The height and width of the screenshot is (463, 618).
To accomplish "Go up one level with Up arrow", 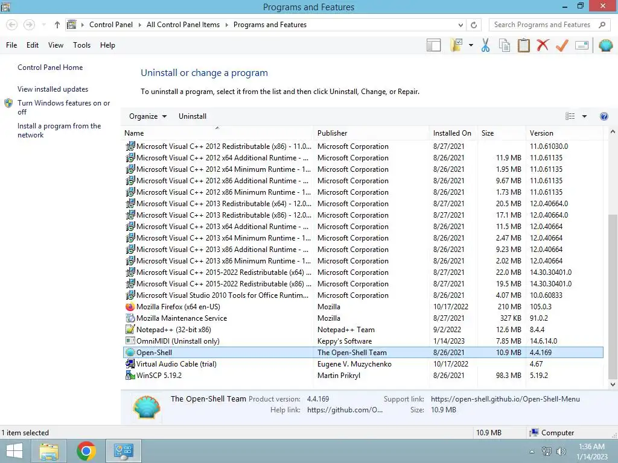I will click(x=57, y=25).
